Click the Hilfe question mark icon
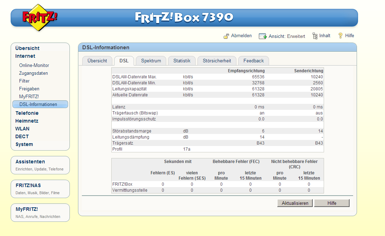This screenshot has height=236, width=385. tap(340, 35)
